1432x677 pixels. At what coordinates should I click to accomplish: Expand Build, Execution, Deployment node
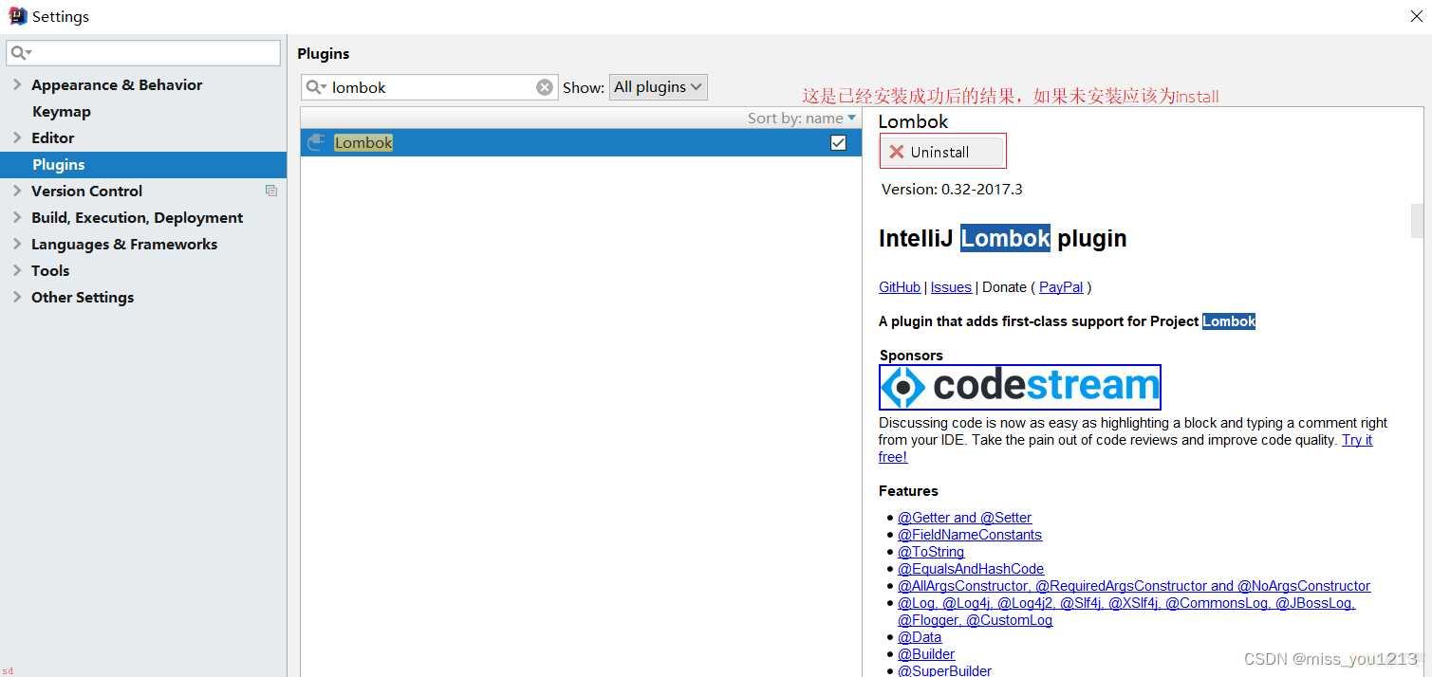tap(17, 217)
